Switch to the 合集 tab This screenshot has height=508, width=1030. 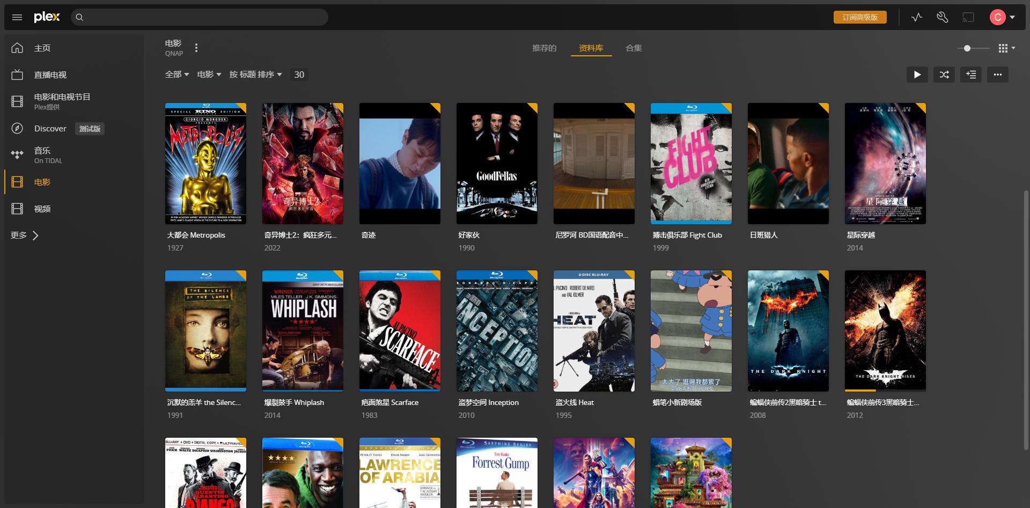coord(634,48)
